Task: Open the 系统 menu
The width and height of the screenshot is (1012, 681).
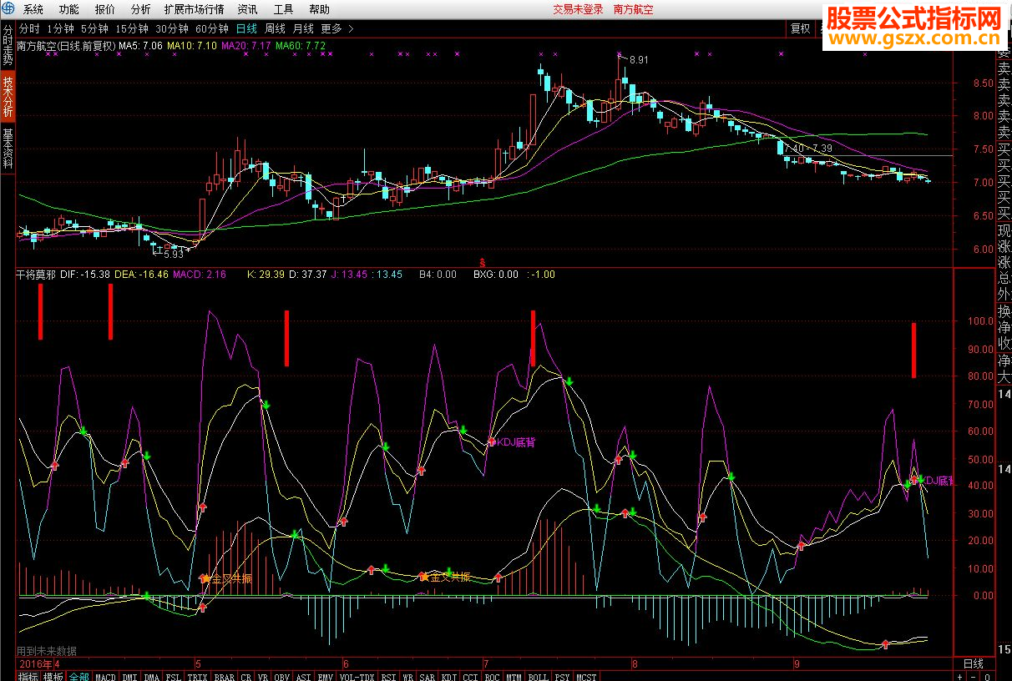Action: [x=33, y=10]
